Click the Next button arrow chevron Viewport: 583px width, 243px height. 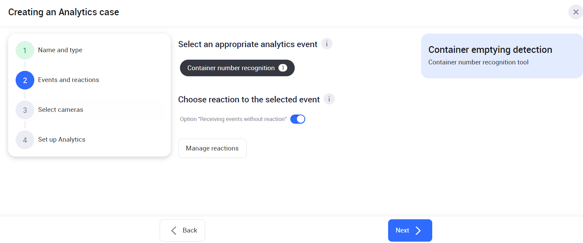click(x=418, y=230)
